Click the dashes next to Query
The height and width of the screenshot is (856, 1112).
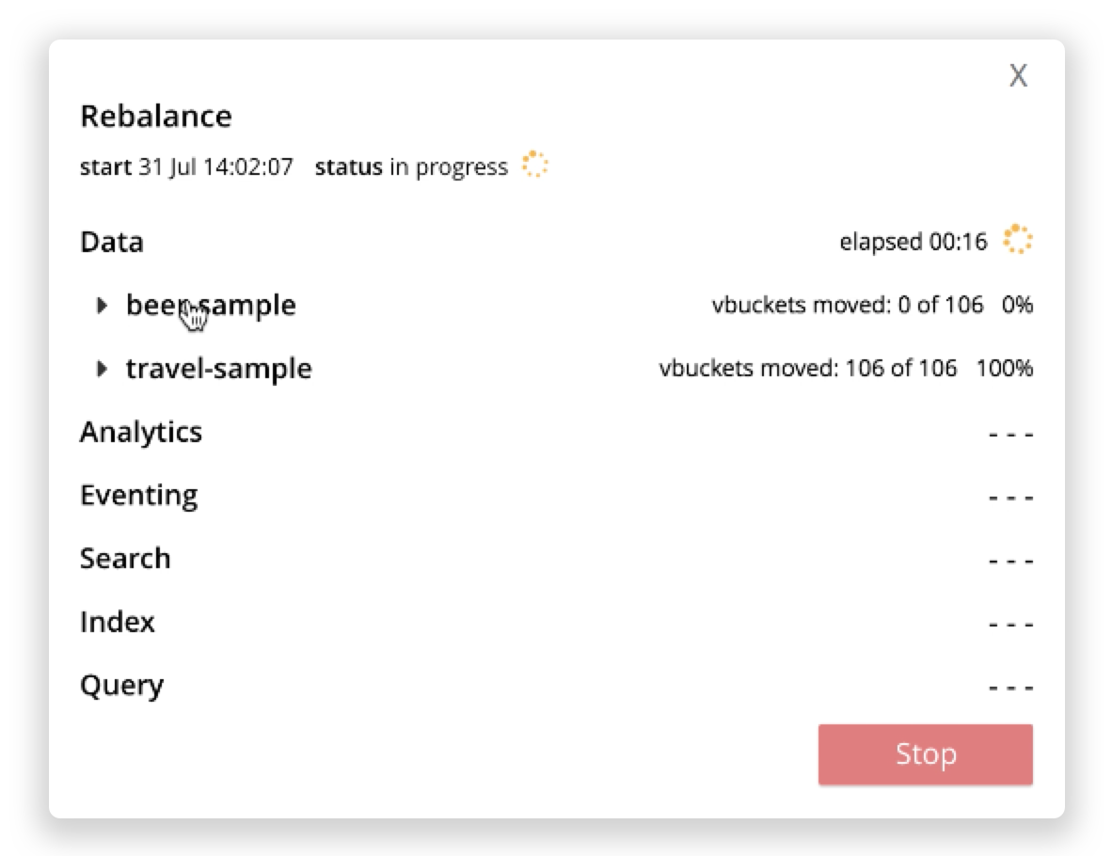pos(1009,686)
